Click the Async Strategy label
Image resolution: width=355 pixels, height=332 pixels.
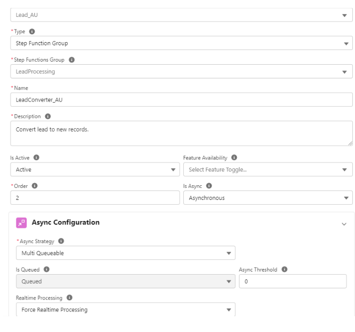point(37,242)
